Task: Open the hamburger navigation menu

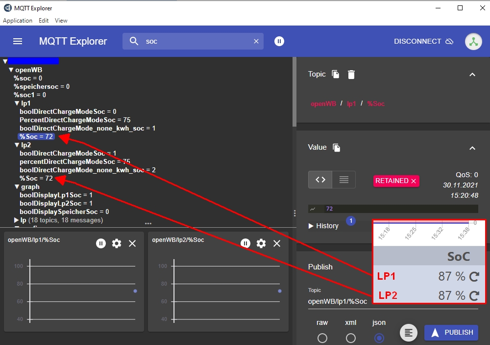Action: [18, 41]
